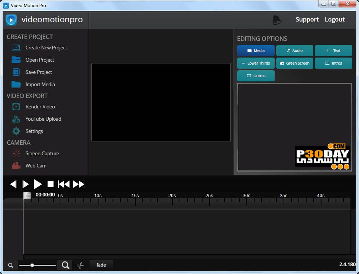Click the 10s mark on timeline ruler
The image size is (359, 274).
pos(98,196)
